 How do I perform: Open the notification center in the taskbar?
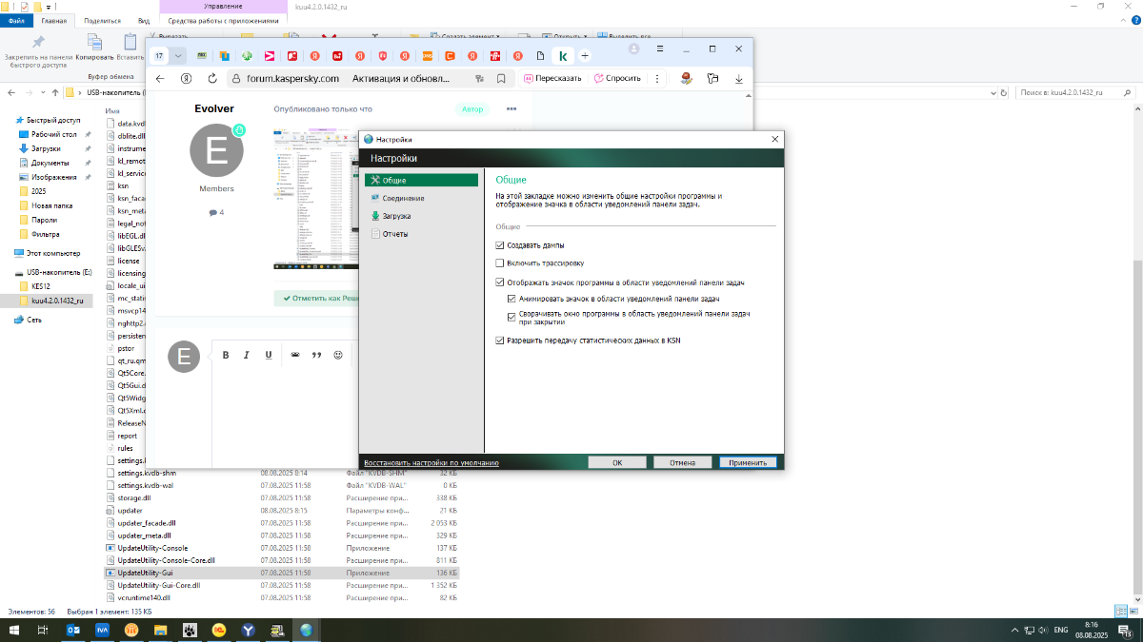click(1125, 630)
